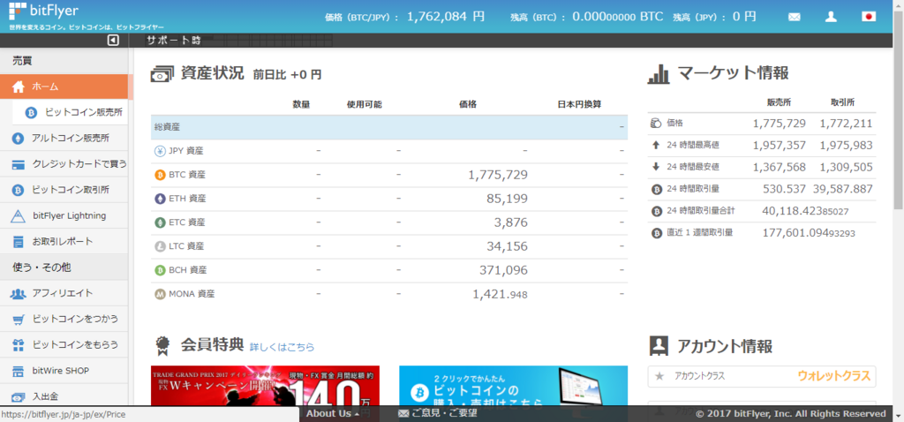904x422 pixels.
Task: Open ビットコイン取引所 menu item
Action: pyautogui.click(x=64, y=190)
